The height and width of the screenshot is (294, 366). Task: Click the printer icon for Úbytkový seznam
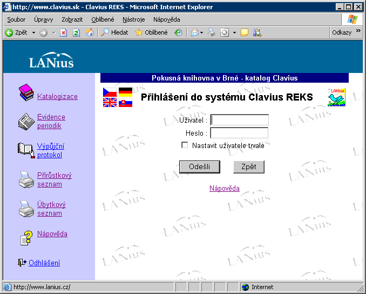pyautogui.click(x=26, y=209)
